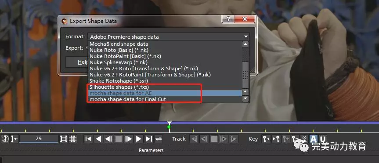Image resolution: width=379 pixels, height=163 pixels.
Task: Click the current frame number field
Action: [x=39, y=139]
